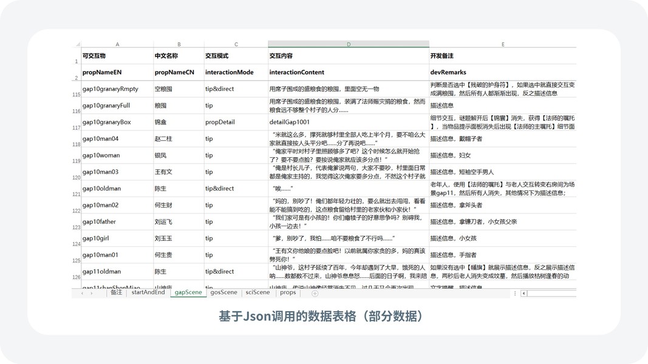648x364 pixels.
Task: Select cell gap10man03
Action: coord(117,172)
